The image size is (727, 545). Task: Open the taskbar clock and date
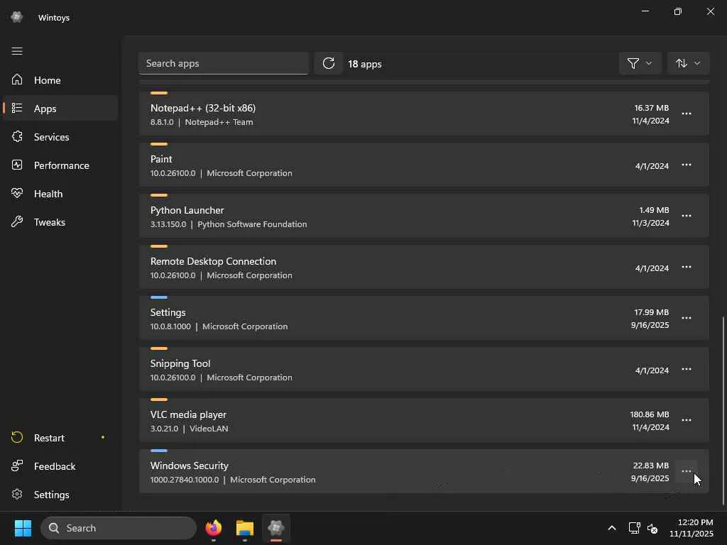click(692, 528)
